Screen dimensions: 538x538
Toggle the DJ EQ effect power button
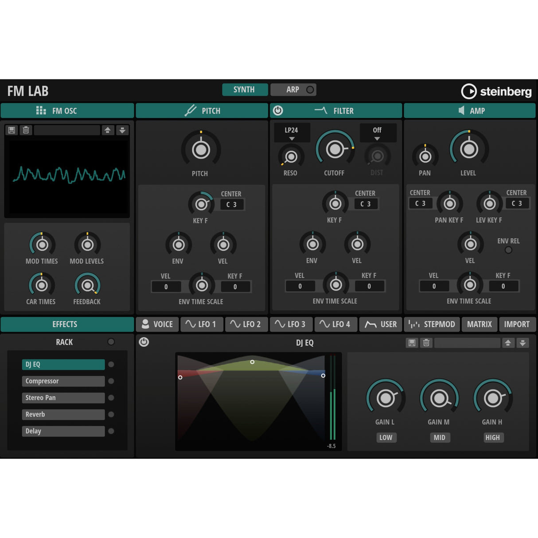tap(144, 342)
